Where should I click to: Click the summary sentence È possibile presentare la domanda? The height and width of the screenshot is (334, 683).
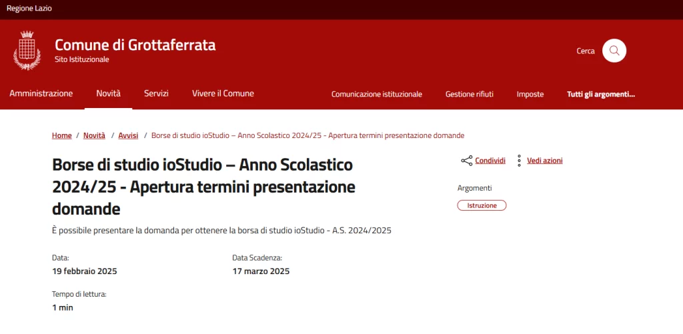[x=221, y=231]
